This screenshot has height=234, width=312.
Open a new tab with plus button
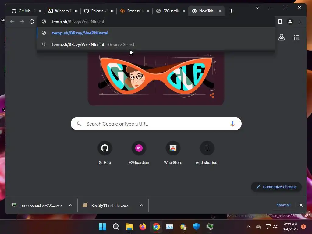(231, 11)
